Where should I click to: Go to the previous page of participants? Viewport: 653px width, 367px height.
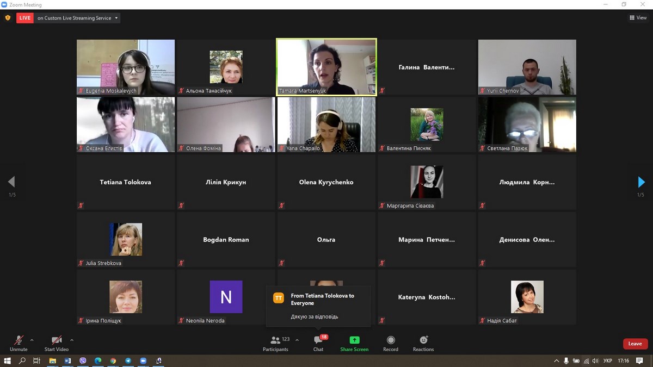pyautogui.click(x=11, y=182)
